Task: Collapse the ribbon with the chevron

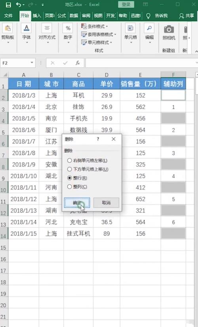Action: [x=196, y=51]
